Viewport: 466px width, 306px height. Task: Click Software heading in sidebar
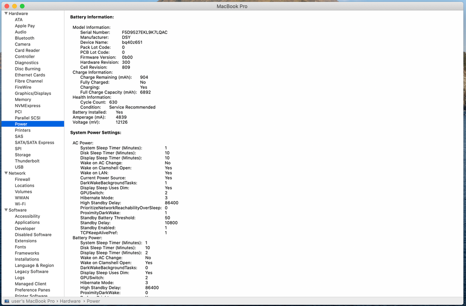tap(18, 210)
